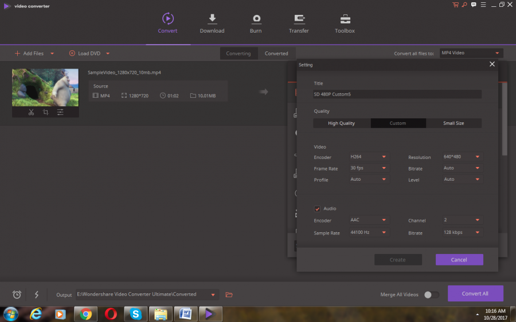Open the Resolution 640*480 dropdown

pyautogui.click(x=462, y=157)
